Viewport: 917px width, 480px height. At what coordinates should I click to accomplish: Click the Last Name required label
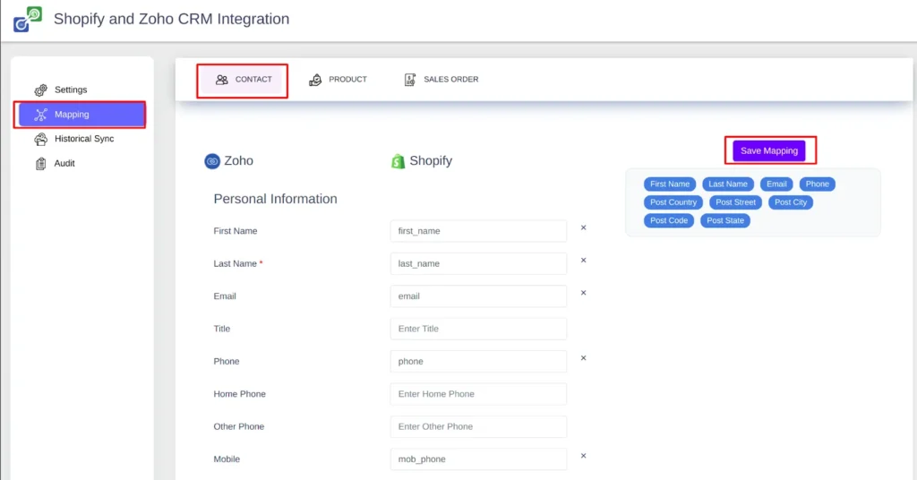click(x=238, y=263)
